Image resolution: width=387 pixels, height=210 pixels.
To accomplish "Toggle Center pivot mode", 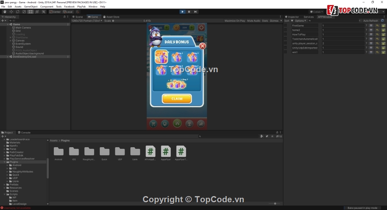I will [x=55, y=11].
